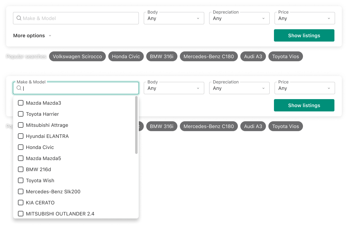Choose the BMW 316i chip in the top popular searches
Image resolution: width=348 pixels, height=225 pixels.
[x=162, y=56]
